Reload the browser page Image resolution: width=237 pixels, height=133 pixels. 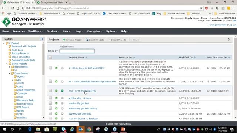pyautogui.click(x=13, y=8)
